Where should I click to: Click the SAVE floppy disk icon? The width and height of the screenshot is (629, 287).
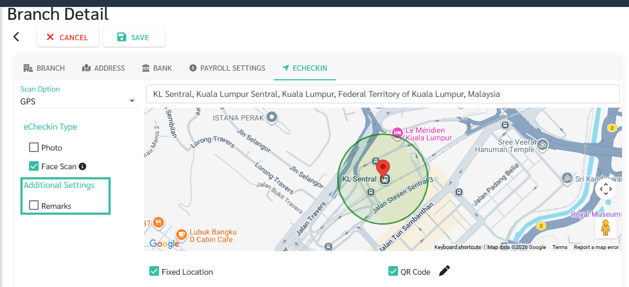[x=121, y=37]
